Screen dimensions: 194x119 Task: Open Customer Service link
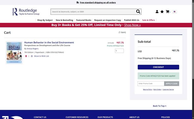[168, 89]
